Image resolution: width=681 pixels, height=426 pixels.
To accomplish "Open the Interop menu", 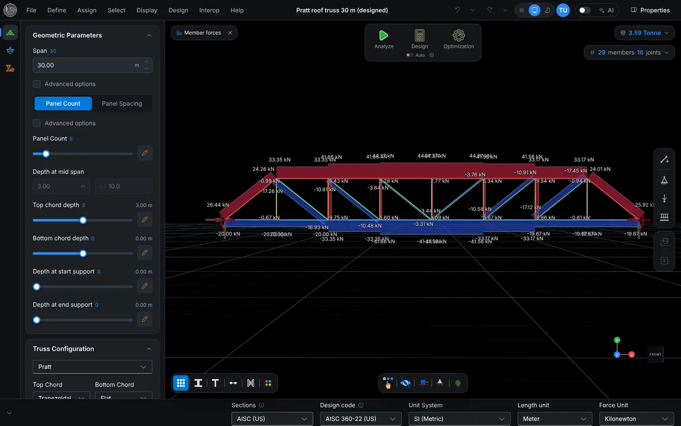I will pos(209,10).
